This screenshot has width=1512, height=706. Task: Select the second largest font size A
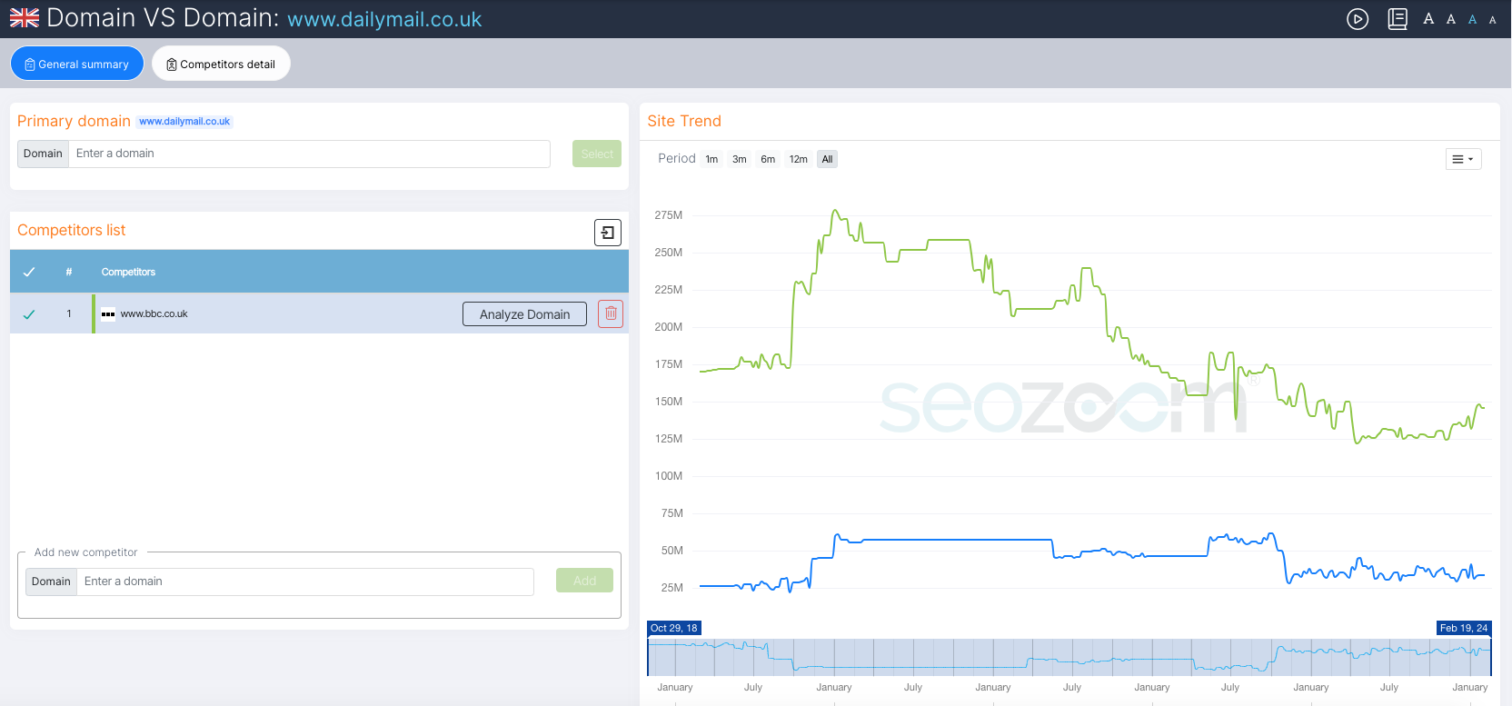[x=1451, y=19]
